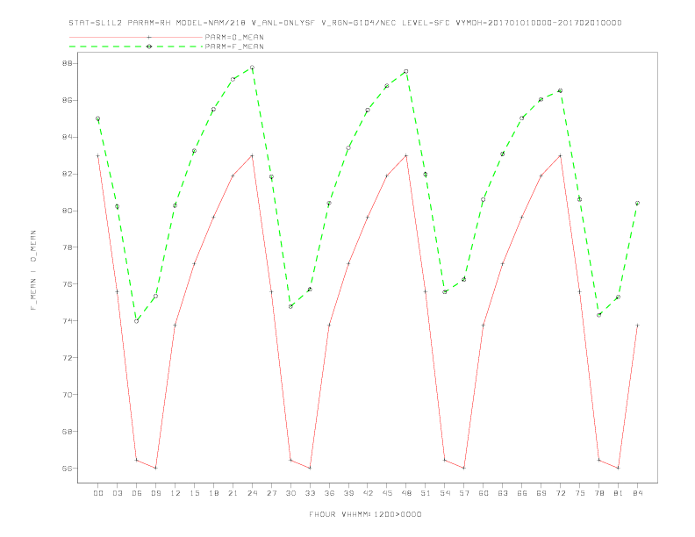The width and height of the screenshot is (695, 537).
Task: Click the x-axis tick label 42
Action: (368, 493)
